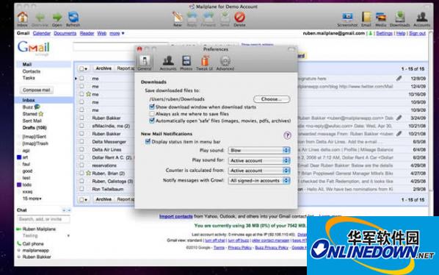The width and height of the screenshot is (439, 275).
Task: Toggle Show download window when download starts
Action: pyautogui.click(x=152, y=107)
